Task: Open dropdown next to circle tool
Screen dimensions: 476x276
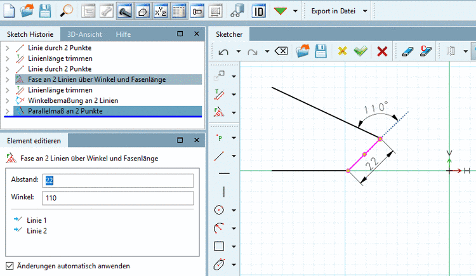Action: (x=234, y=210)
